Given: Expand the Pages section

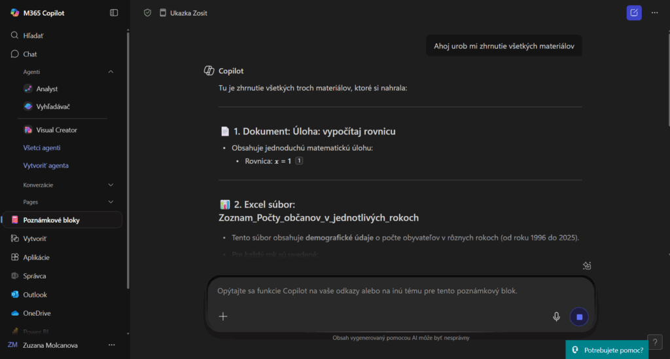Looking at the screenshot, I should (x=111, y=202).
